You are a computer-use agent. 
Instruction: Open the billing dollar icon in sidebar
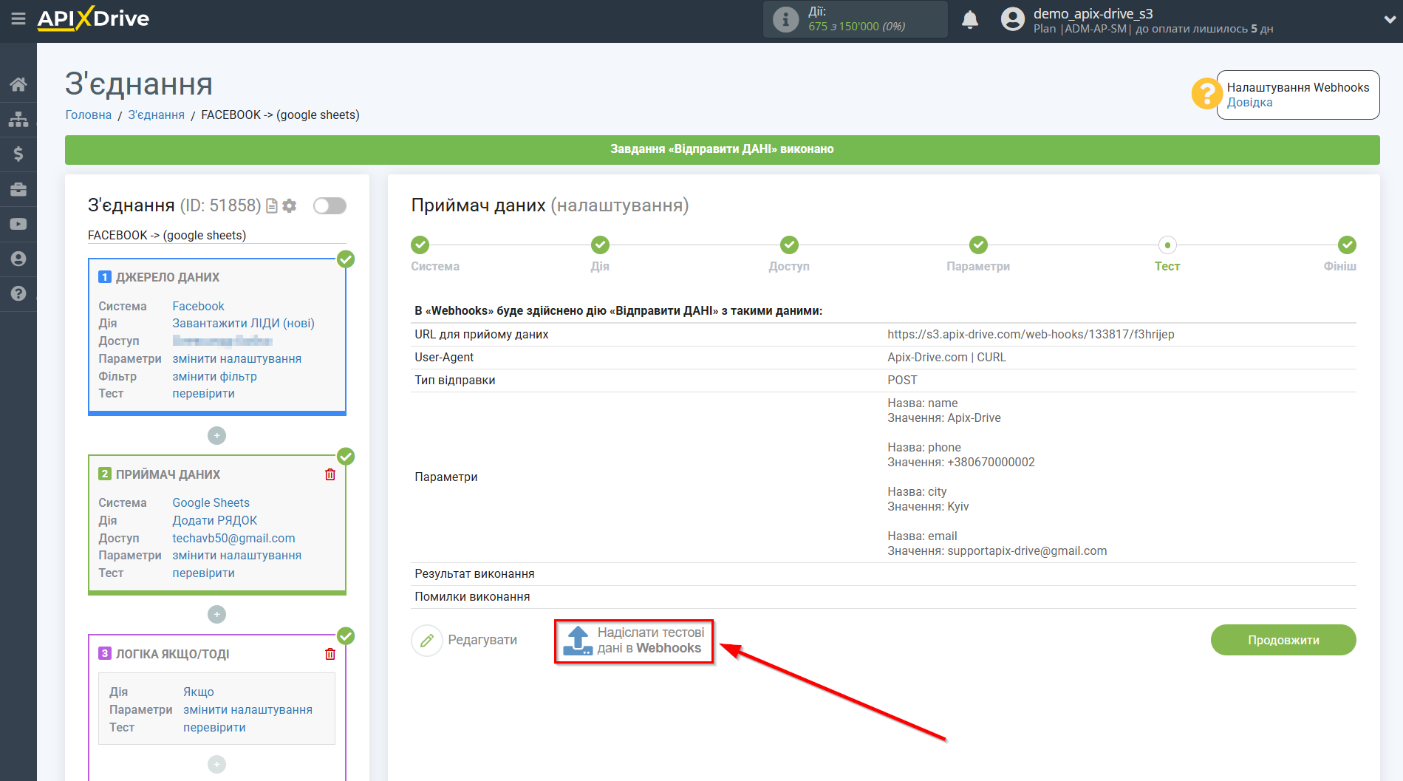[x=18, y=154]
